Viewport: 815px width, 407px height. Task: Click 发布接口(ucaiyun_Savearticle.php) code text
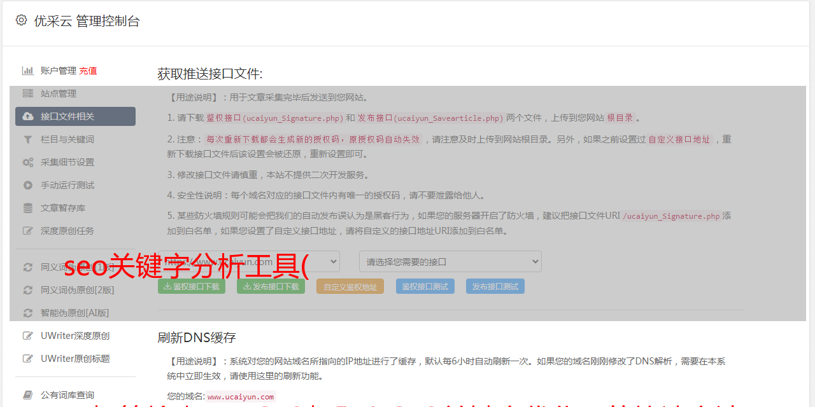click(x=430, y=118)
